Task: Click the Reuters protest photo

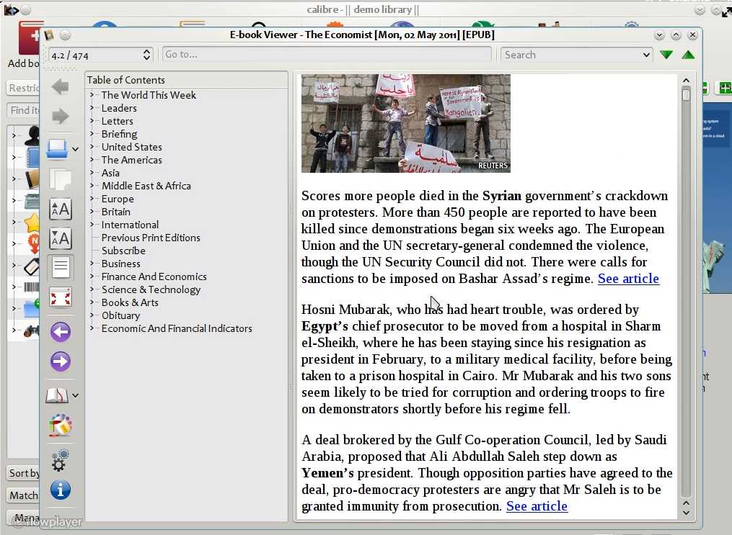Action: [x=406, y=124]
